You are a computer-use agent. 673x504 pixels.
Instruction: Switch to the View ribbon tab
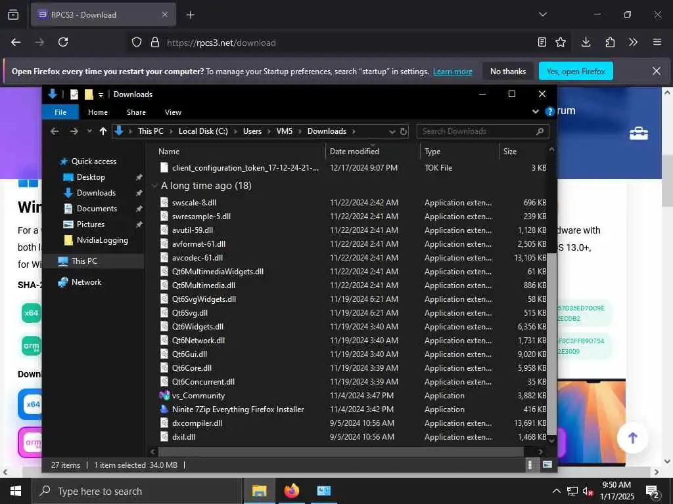(x=173, y=112)
